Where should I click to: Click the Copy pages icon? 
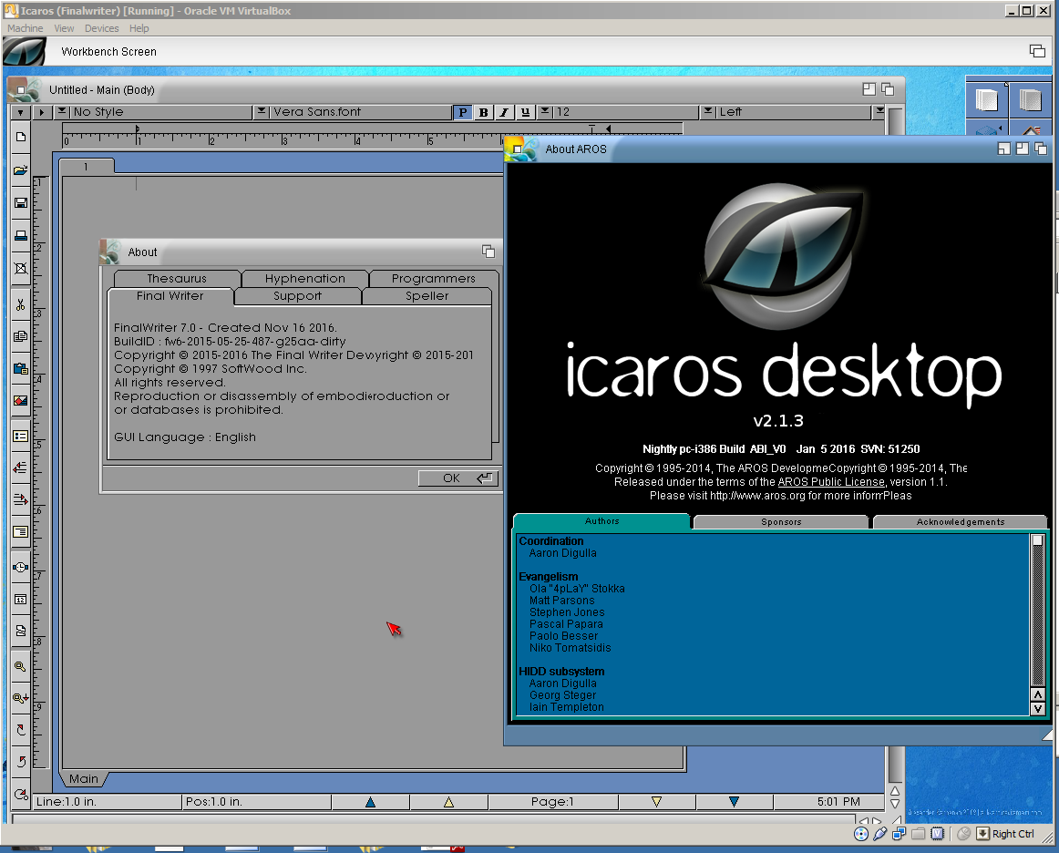(x=21, y=336)
